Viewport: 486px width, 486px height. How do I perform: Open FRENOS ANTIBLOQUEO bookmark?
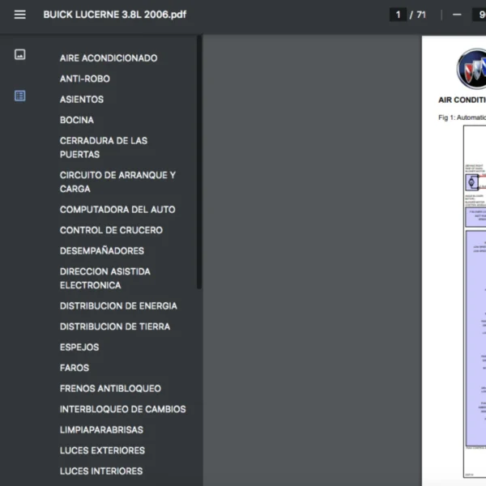(x=110, y=388)
